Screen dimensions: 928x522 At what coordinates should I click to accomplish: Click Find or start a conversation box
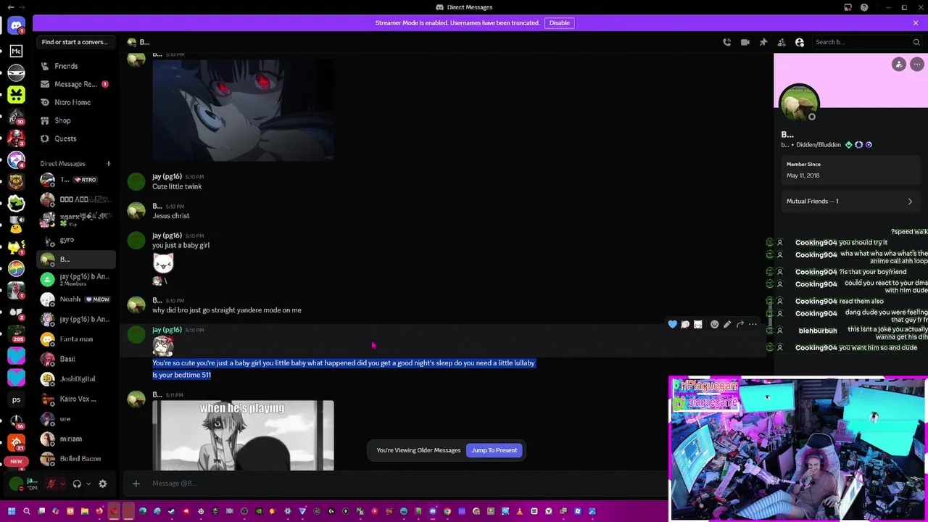pyautogui.click(x=75, y=42)
